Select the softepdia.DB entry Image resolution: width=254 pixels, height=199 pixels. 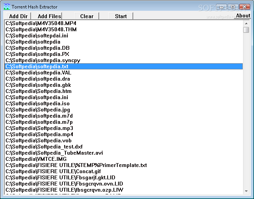click(124, 48)
